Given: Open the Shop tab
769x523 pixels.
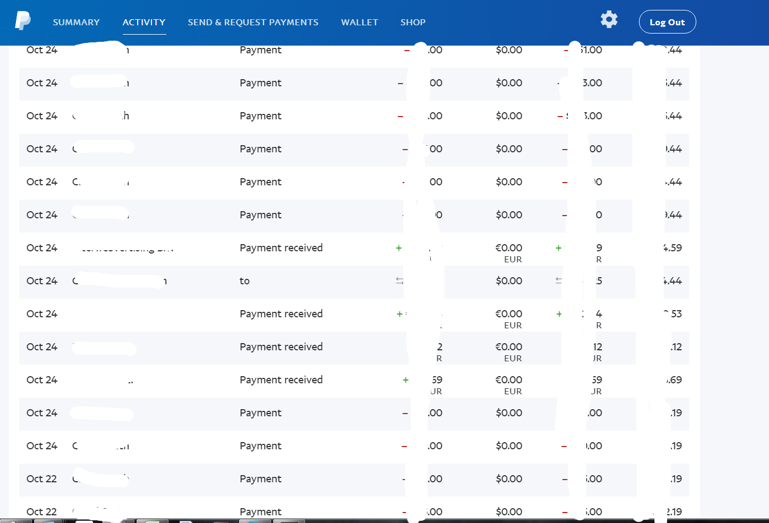Looking at the screenshot, I should [x=413, y=22].
